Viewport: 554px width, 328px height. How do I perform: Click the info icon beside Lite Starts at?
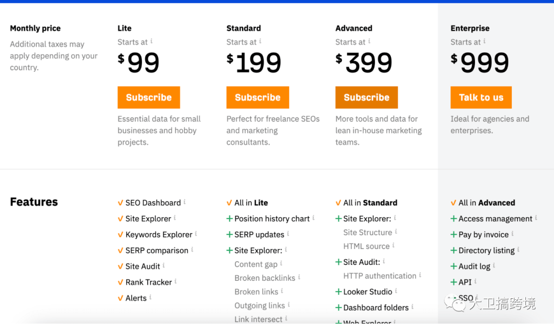click(x=151, y=41)
